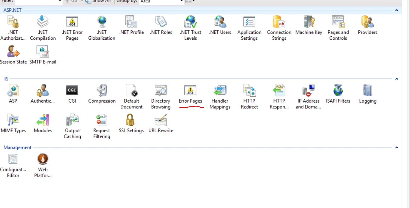Open .NET Globalization settings

(102, 28)
